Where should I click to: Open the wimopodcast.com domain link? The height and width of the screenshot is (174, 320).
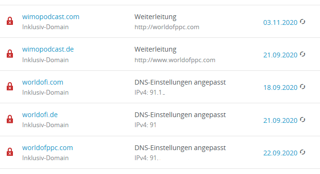pos(51,17)
